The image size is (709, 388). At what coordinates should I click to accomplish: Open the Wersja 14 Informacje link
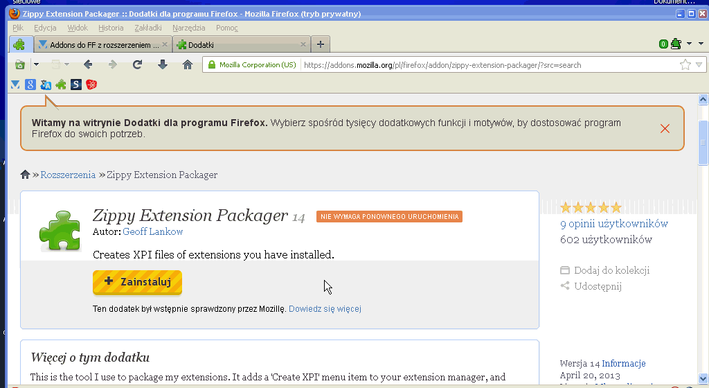tap(624, 363)
